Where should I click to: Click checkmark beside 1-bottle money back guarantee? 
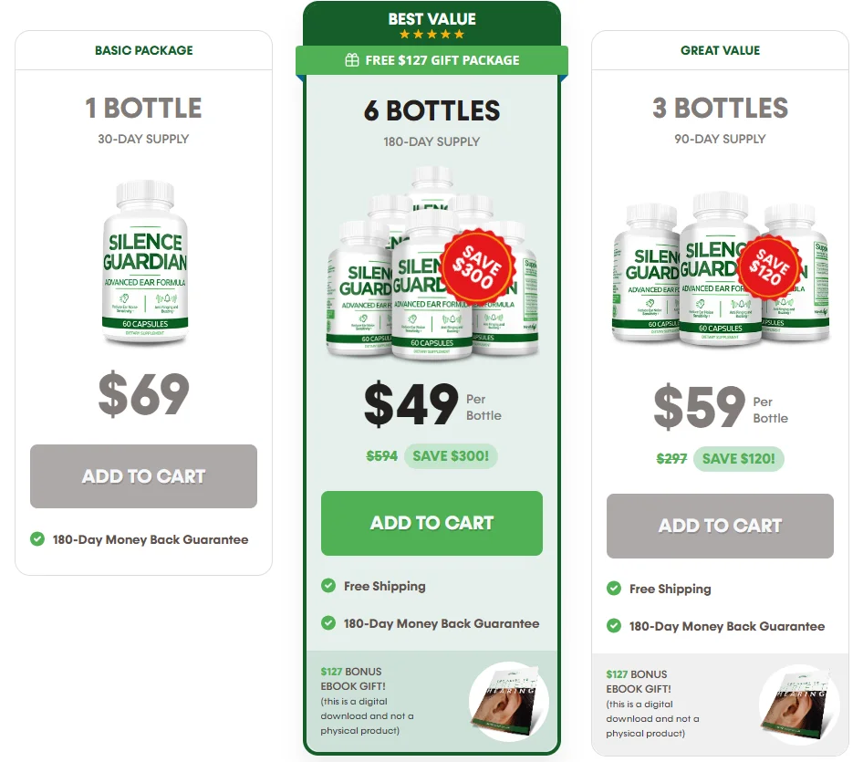[x=37, y=539]
